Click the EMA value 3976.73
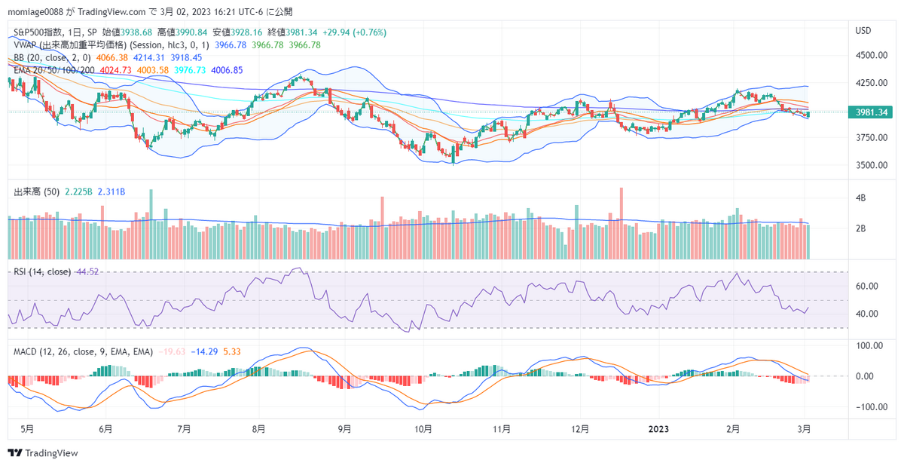This screenshot has width=904, height=466. point(190,70)
